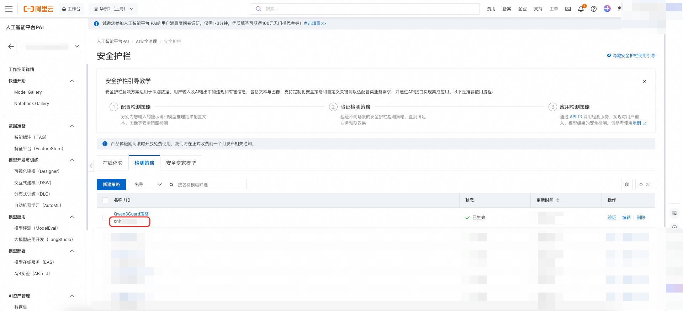Open the 工单 top menu

(x=554, y=9)
